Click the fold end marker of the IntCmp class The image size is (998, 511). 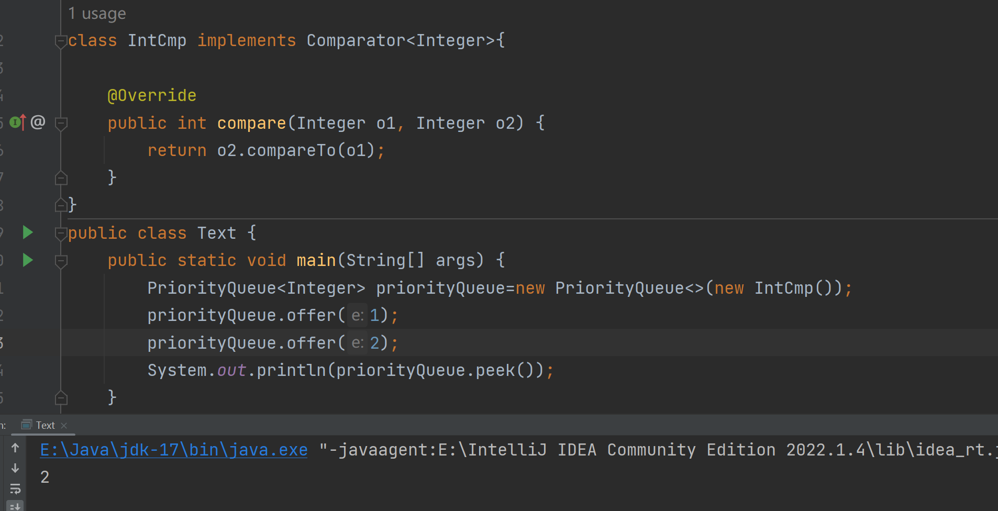61,205
